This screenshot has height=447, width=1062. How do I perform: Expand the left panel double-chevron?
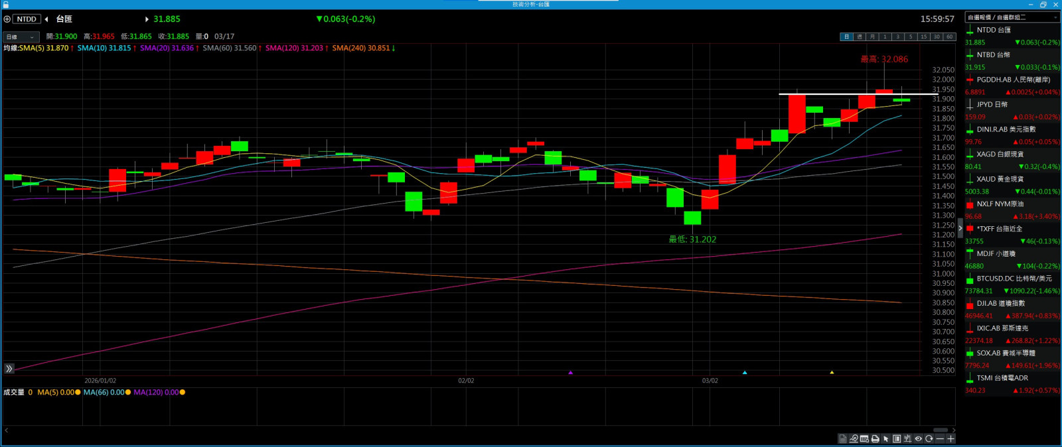[9, 369]
